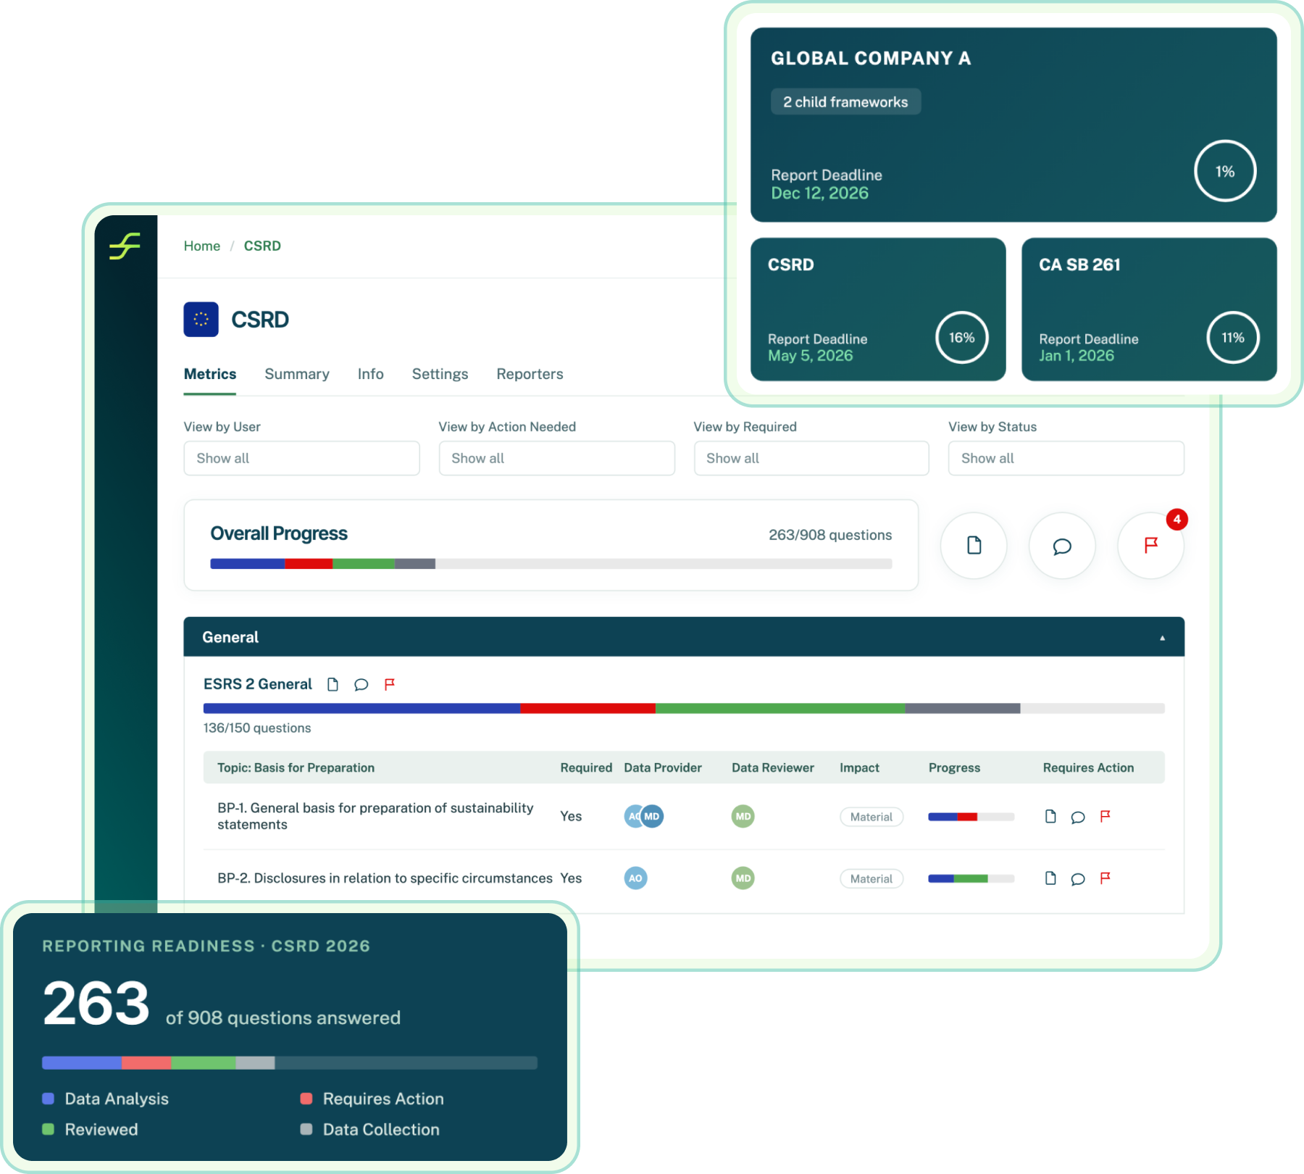The height and width of the screenshot is (1174, 1304).
Task: Collapse the General section arrow
Action: 1162,638
